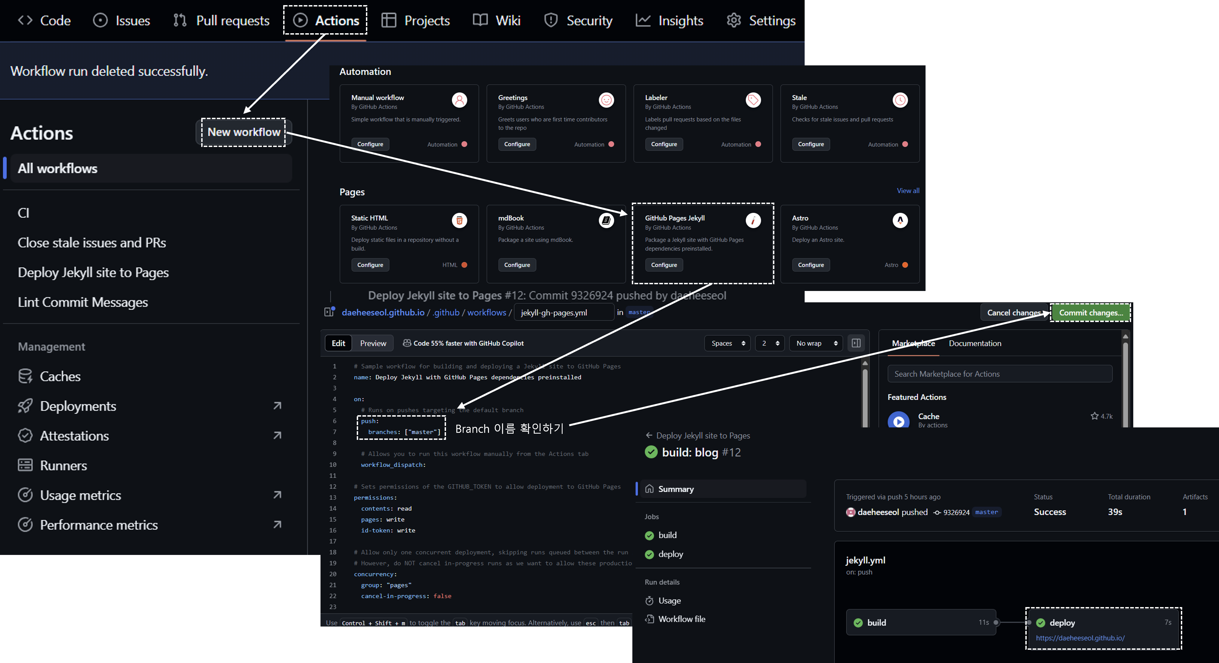Screen dimensions: 1219x663
Task: Click workflows breadcrumb link
Action: 487,312
